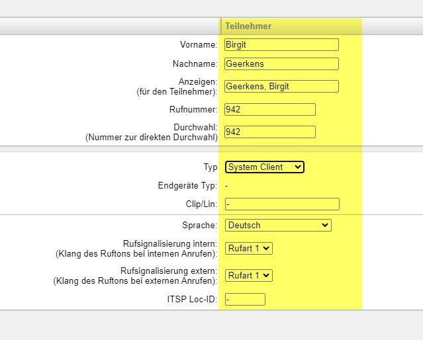Open the Sprache dropdown set to Deutsch
Viewport: 423px width, 340px height.
[x=278, y=225]
